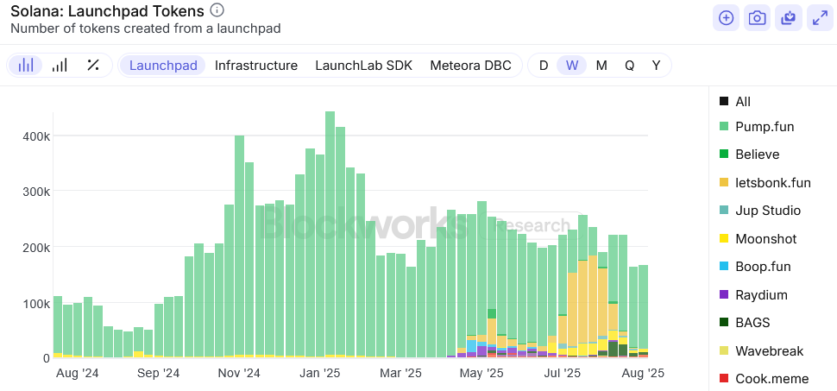Download chart data icon
The width and height of the screenshot is (837, 391).
(789, 18)
